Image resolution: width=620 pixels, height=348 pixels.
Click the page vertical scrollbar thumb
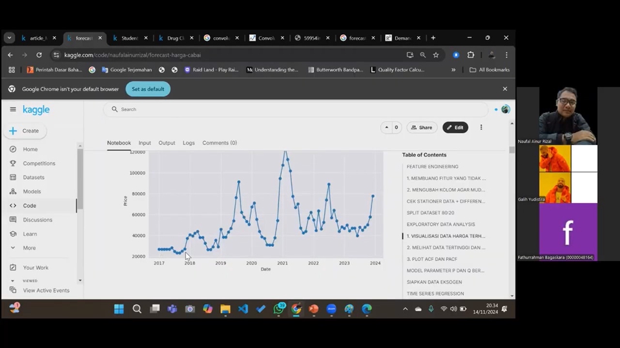(x=512, y=150)
